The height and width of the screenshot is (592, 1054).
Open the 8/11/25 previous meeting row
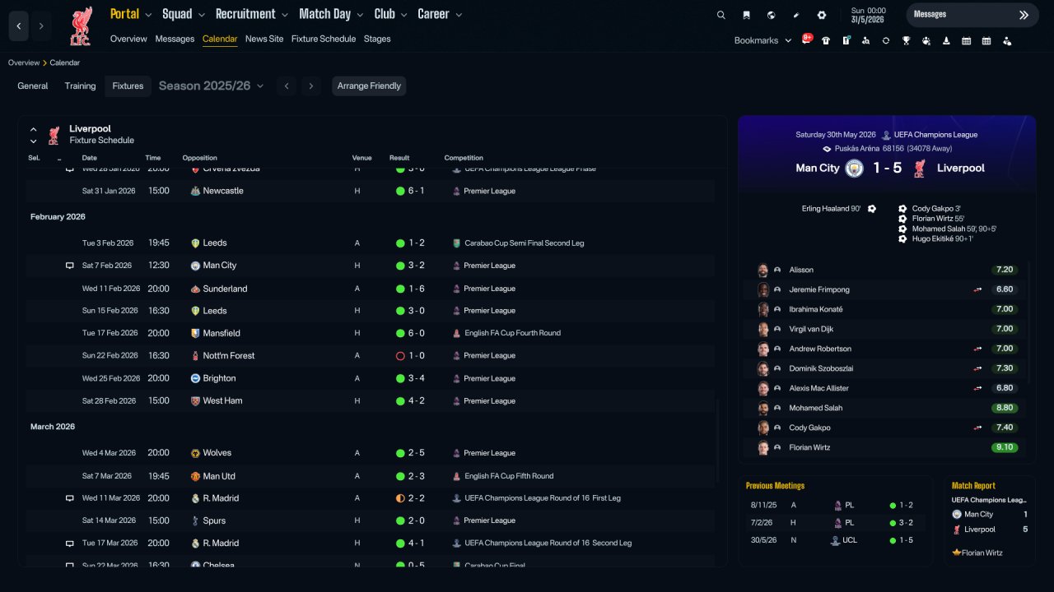[835, 505]
